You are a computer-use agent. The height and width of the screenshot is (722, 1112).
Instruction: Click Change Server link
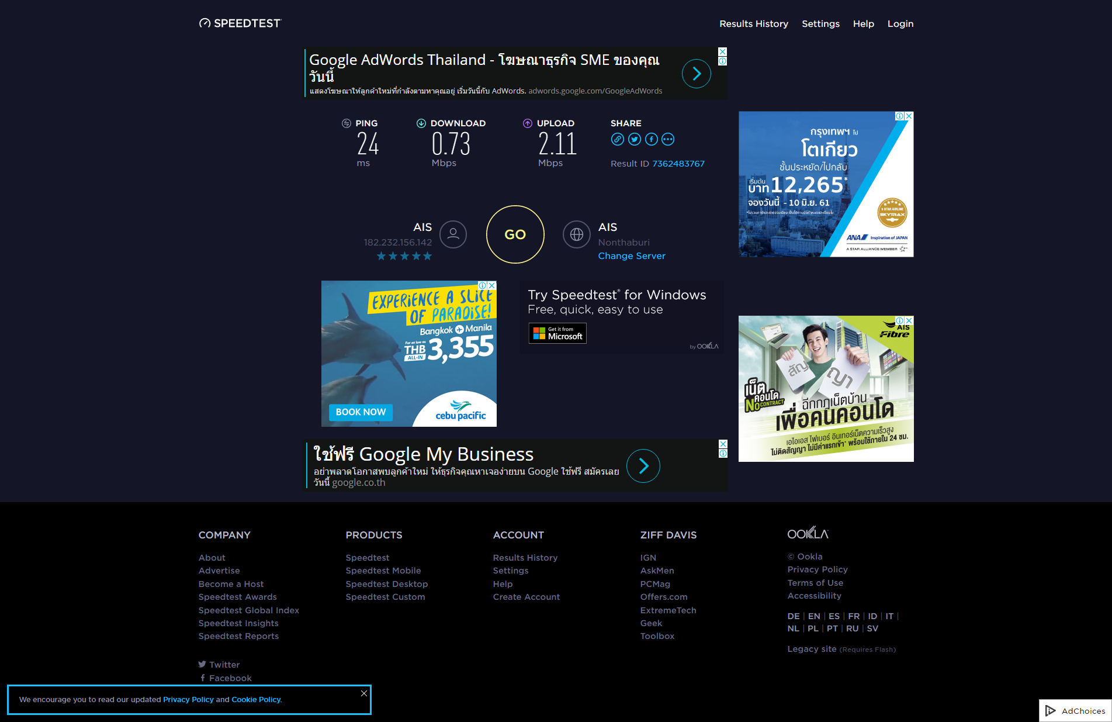(632, 256)
